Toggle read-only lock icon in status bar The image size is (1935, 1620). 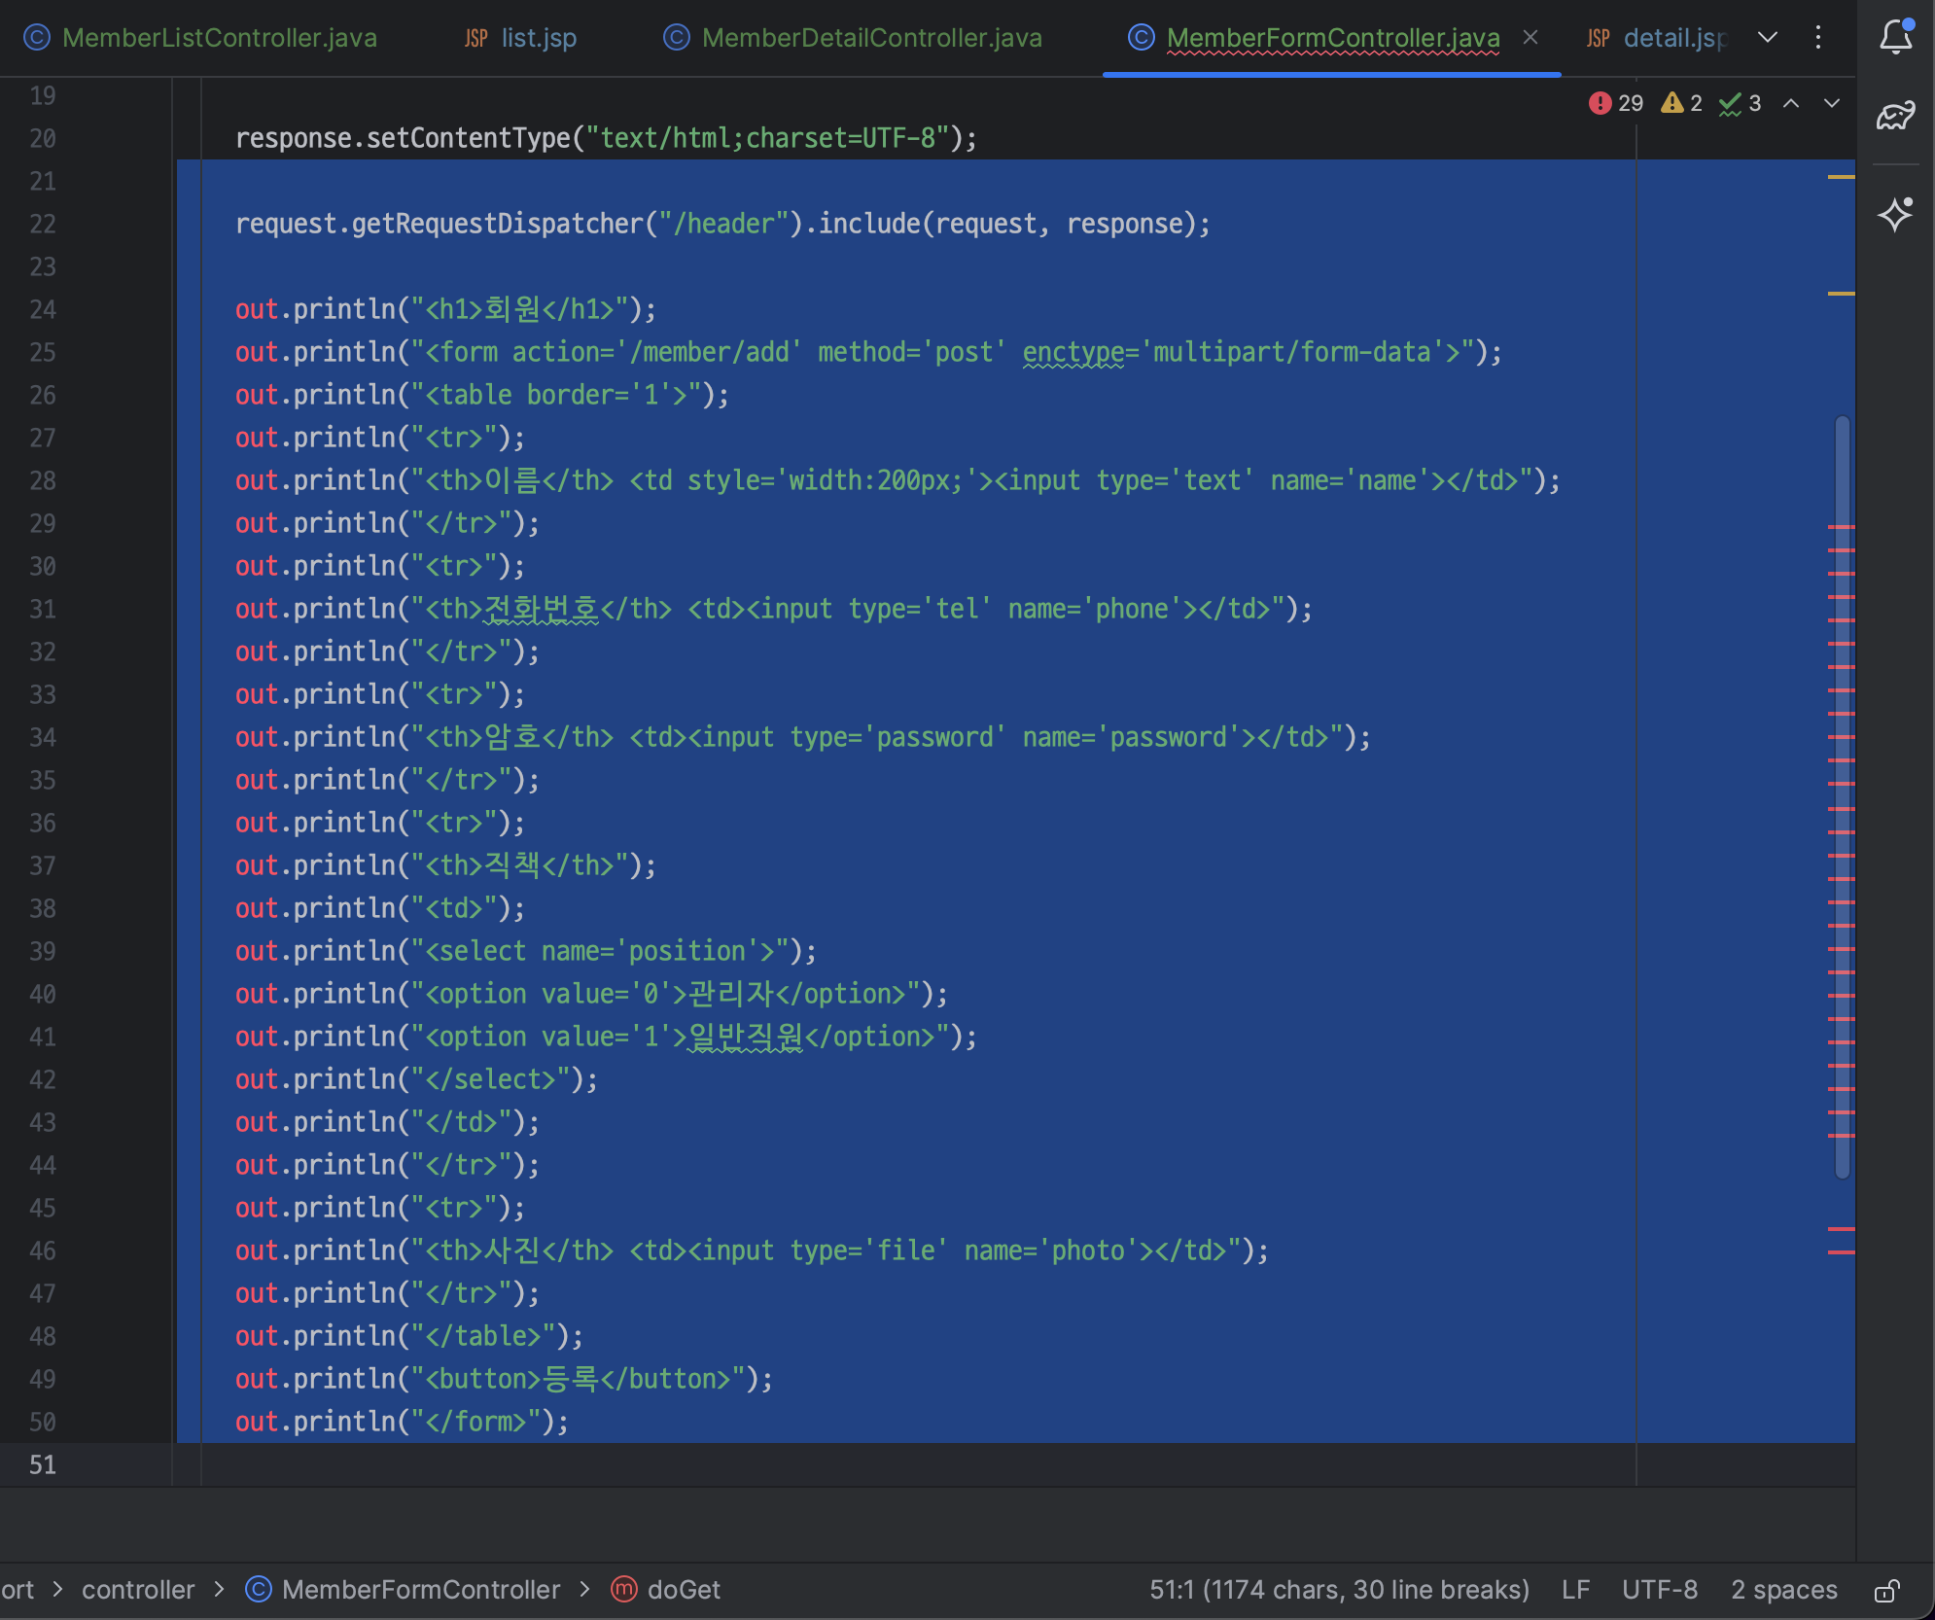tap(1886, 1590)
